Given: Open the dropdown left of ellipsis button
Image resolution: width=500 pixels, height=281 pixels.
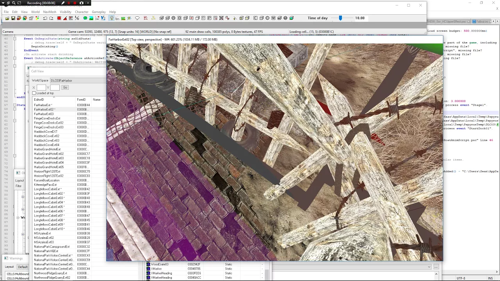Looking at the screenshot, I should click(429, 267).
